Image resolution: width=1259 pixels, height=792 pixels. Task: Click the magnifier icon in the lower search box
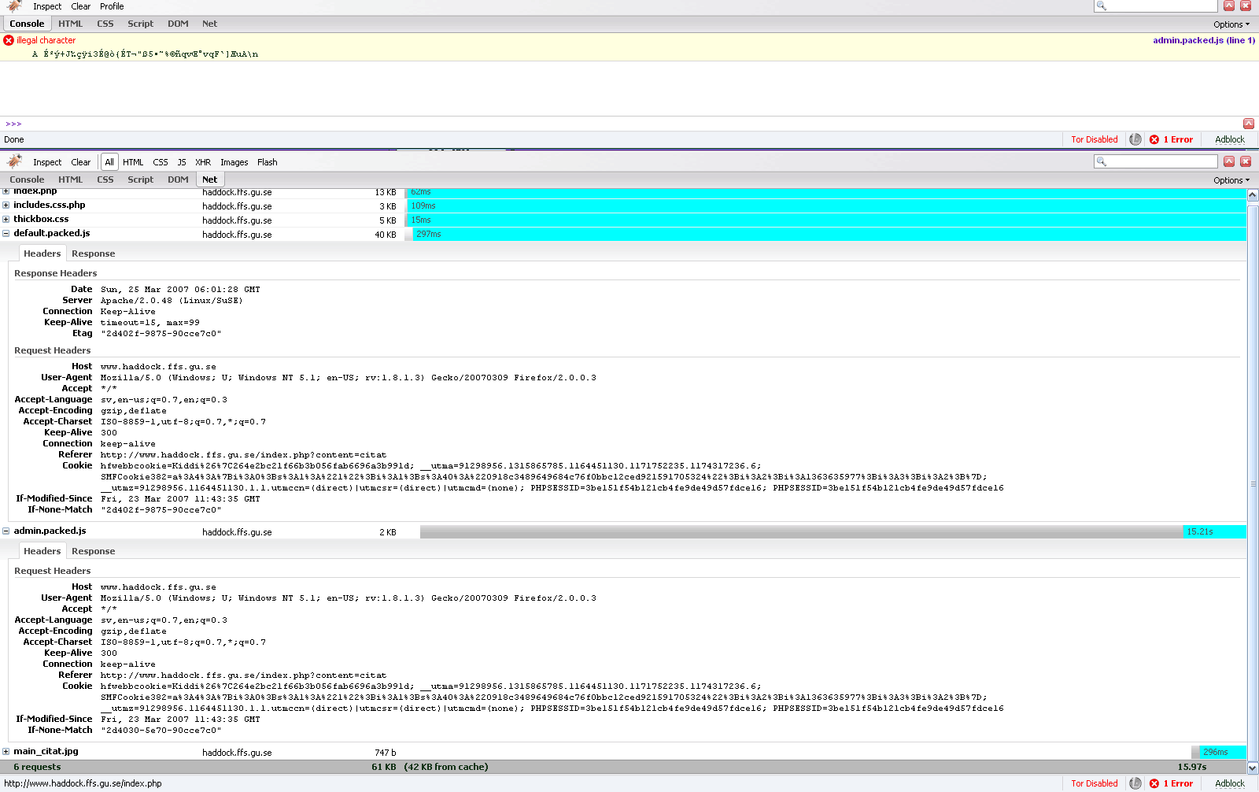pyautogui.click(x=1102, y=161)
